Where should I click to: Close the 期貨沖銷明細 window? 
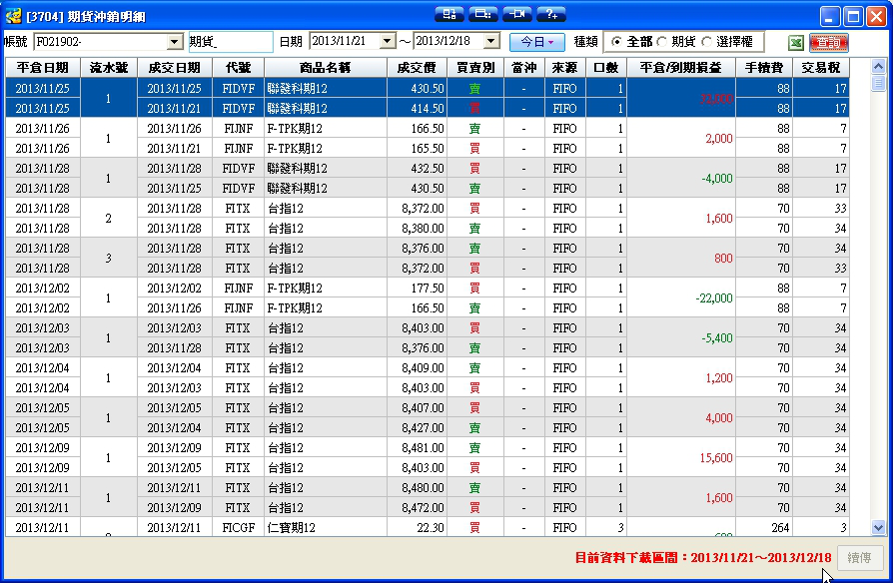[876, 17]
